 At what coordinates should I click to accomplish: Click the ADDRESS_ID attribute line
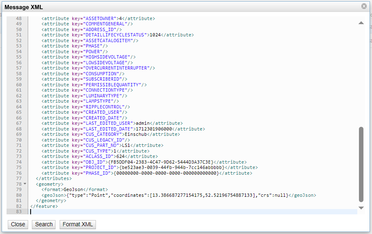[82, 29]
